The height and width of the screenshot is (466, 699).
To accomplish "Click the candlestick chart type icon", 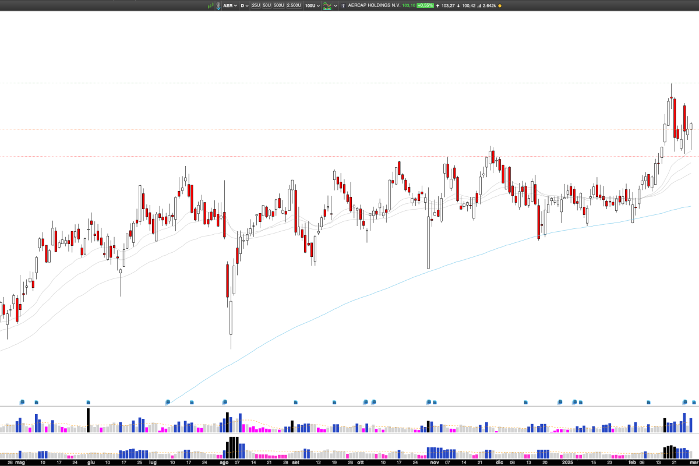I will pyautogui.click(x=210, y=5).
